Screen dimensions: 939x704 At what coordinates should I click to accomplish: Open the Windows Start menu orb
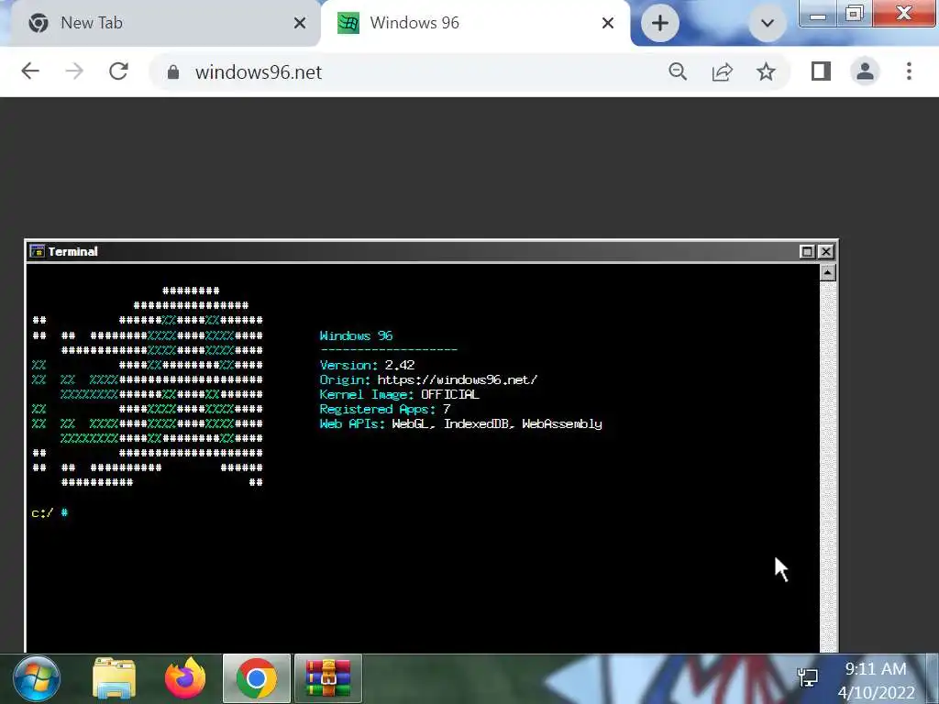(37, 679)
